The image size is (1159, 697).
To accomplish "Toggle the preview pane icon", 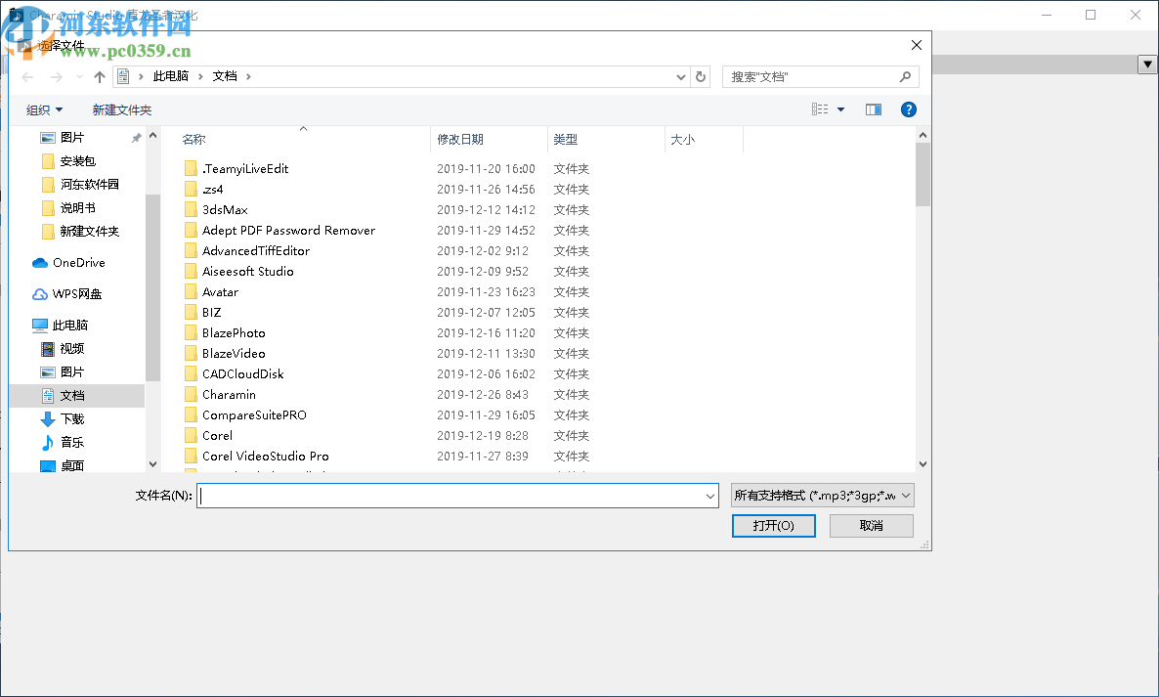I will tap(874, 109).
